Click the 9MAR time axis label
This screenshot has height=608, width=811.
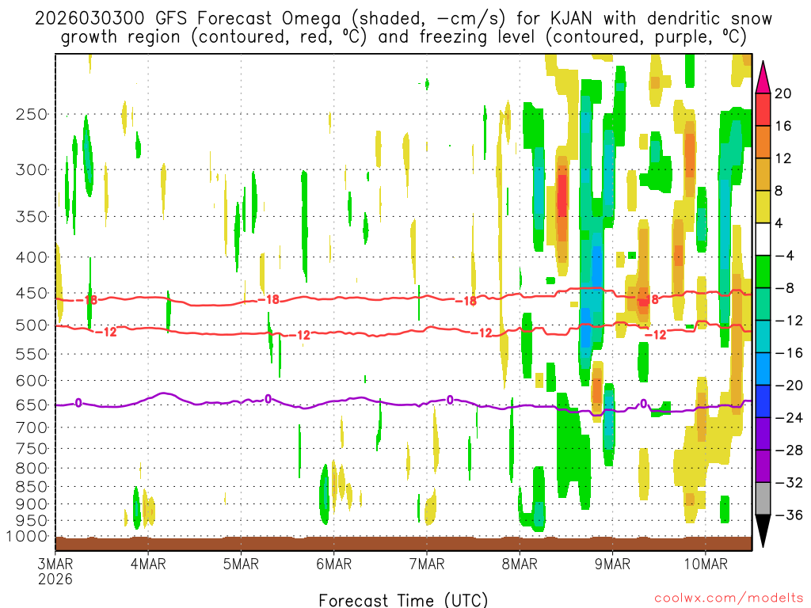click(x=612, y=564)
